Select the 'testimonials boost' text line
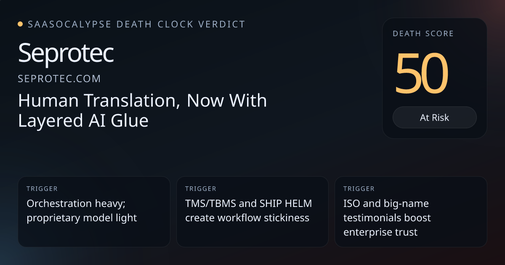The height and width of the screenshot is (265, 505). tap(387, 218)
